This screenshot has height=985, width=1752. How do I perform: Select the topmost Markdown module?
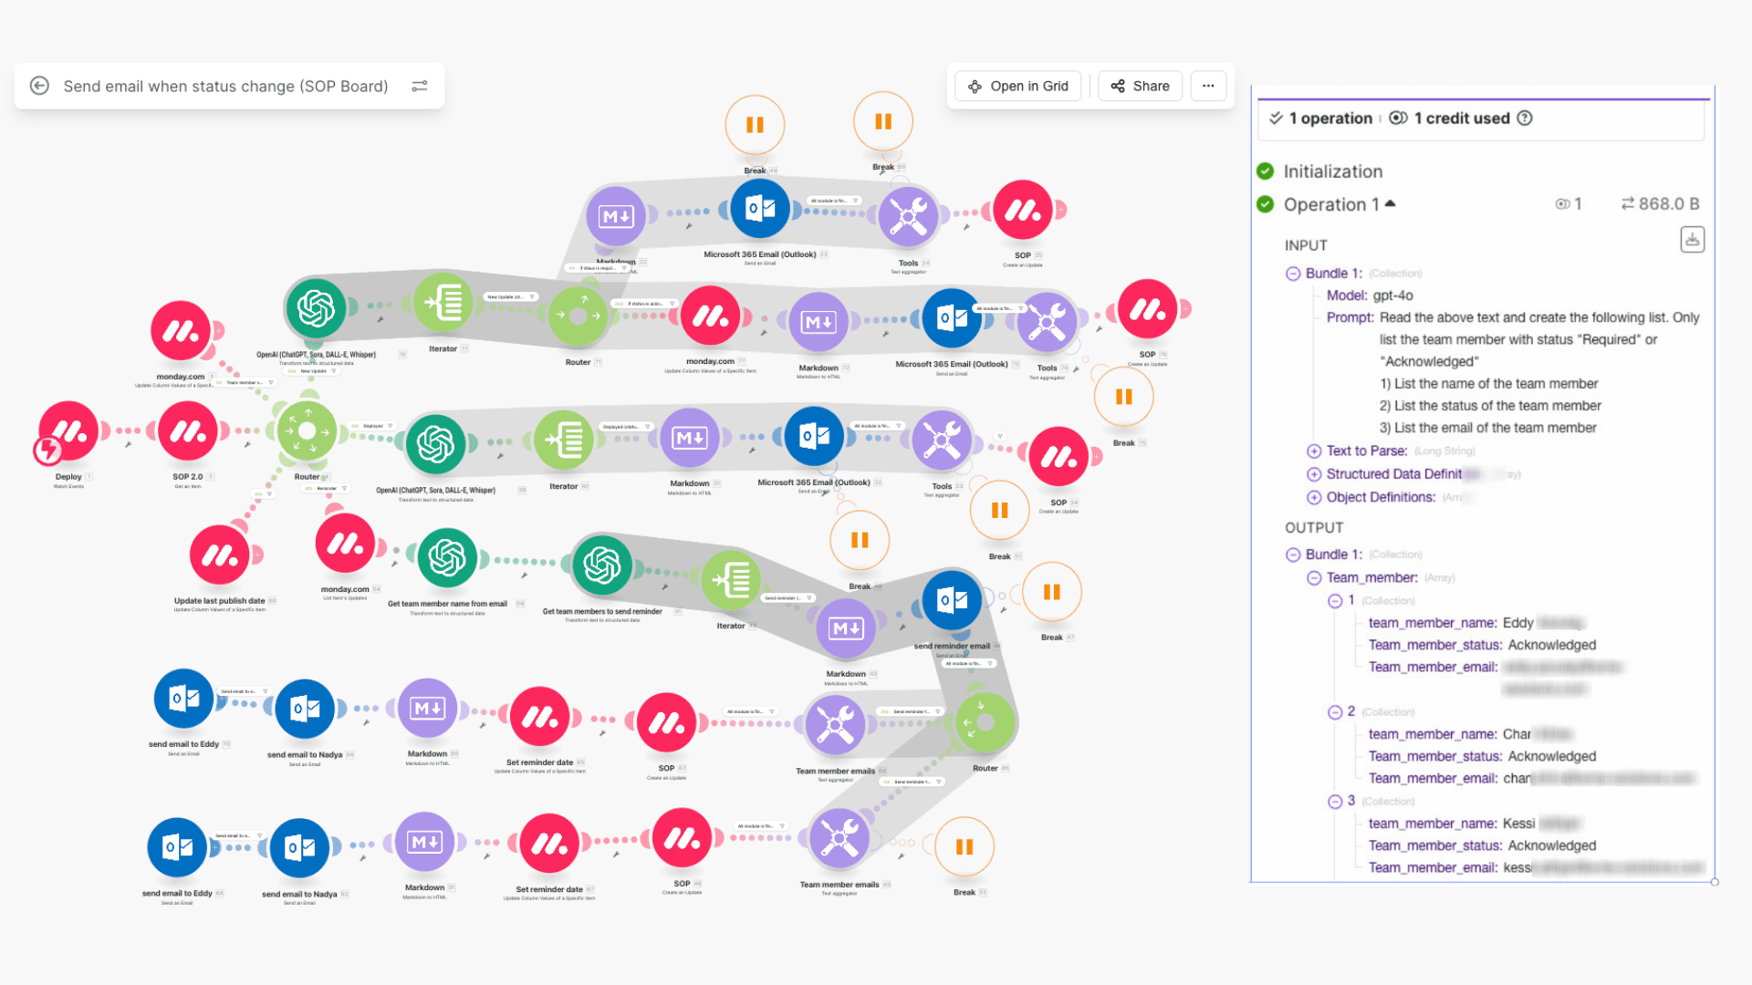[x=616, y=216]
